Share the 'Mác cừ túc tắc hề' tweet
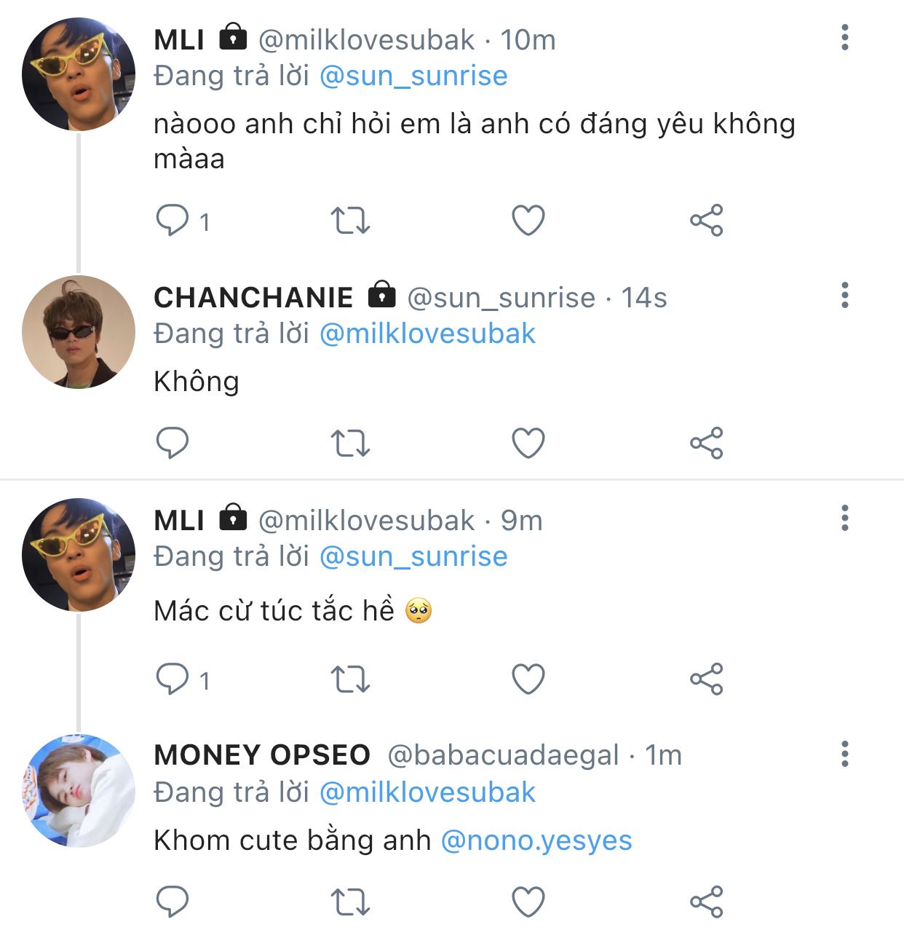 click(x=706, y=679)
